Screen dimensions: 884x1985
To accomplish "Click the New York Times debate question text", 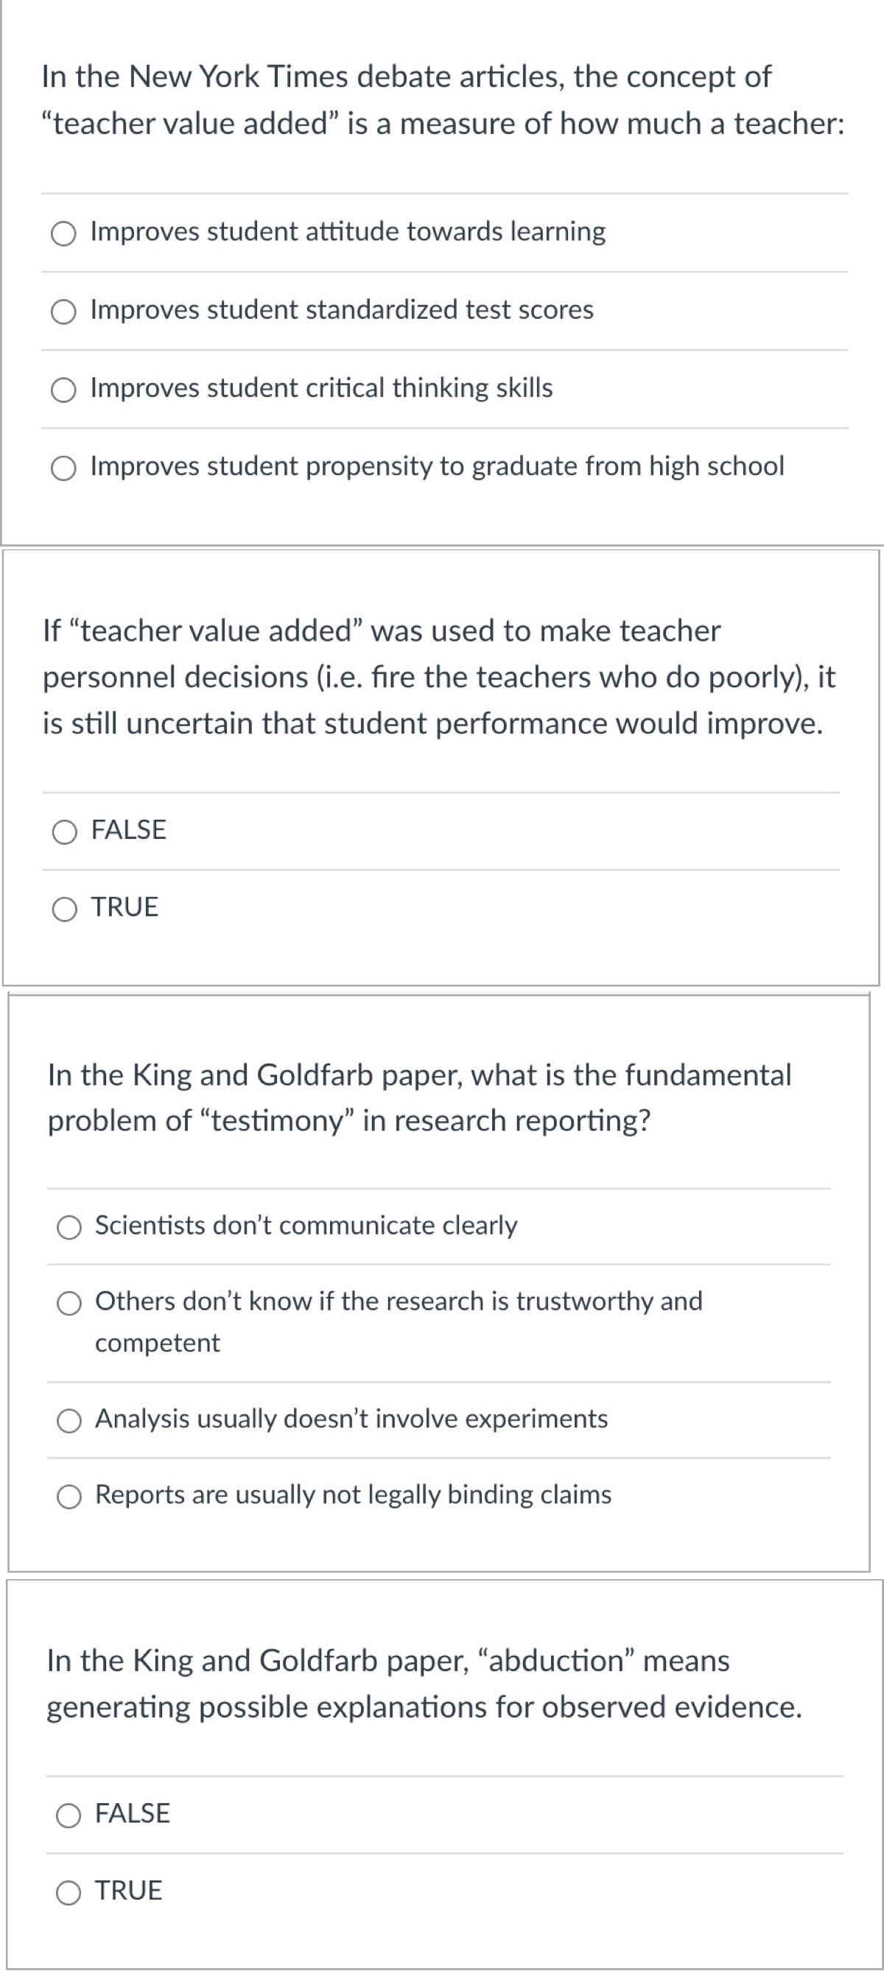I will click(443, 100).
